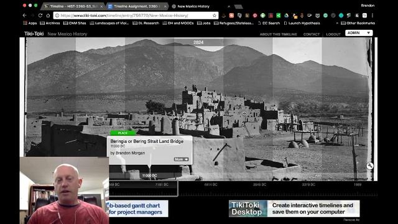Go to browser home icon
This screenshot has width=398, height=224.
pos(48,16)
